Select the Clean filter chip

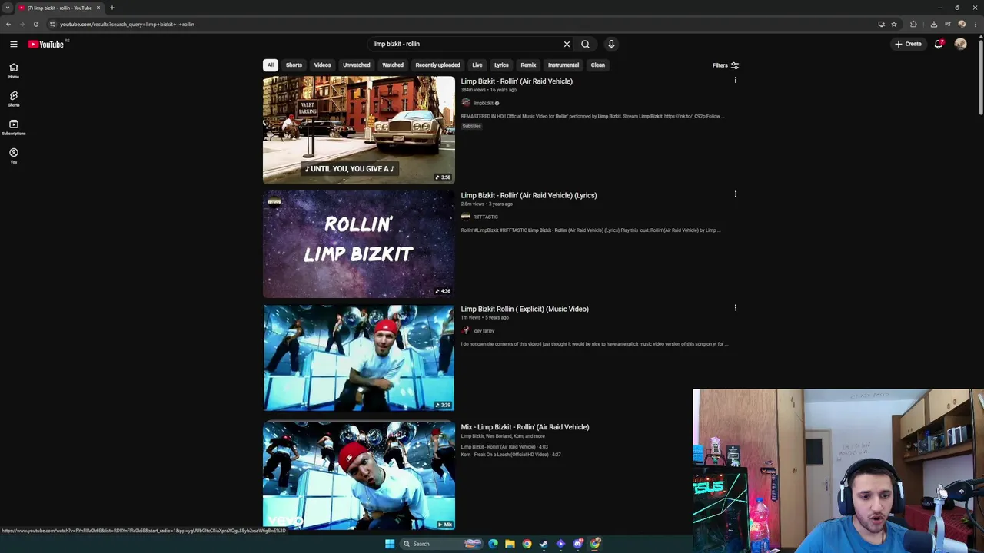pos(597,65)
